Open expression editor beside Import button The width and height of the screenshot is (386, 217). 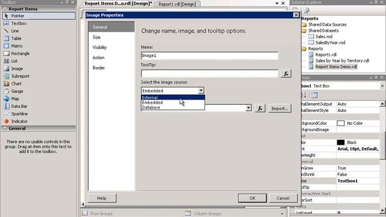click(x=260, y=108)
